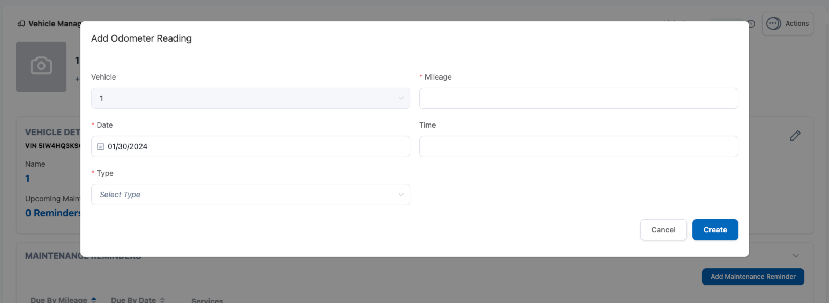Click the history clock icon

(x=751, y=24)
